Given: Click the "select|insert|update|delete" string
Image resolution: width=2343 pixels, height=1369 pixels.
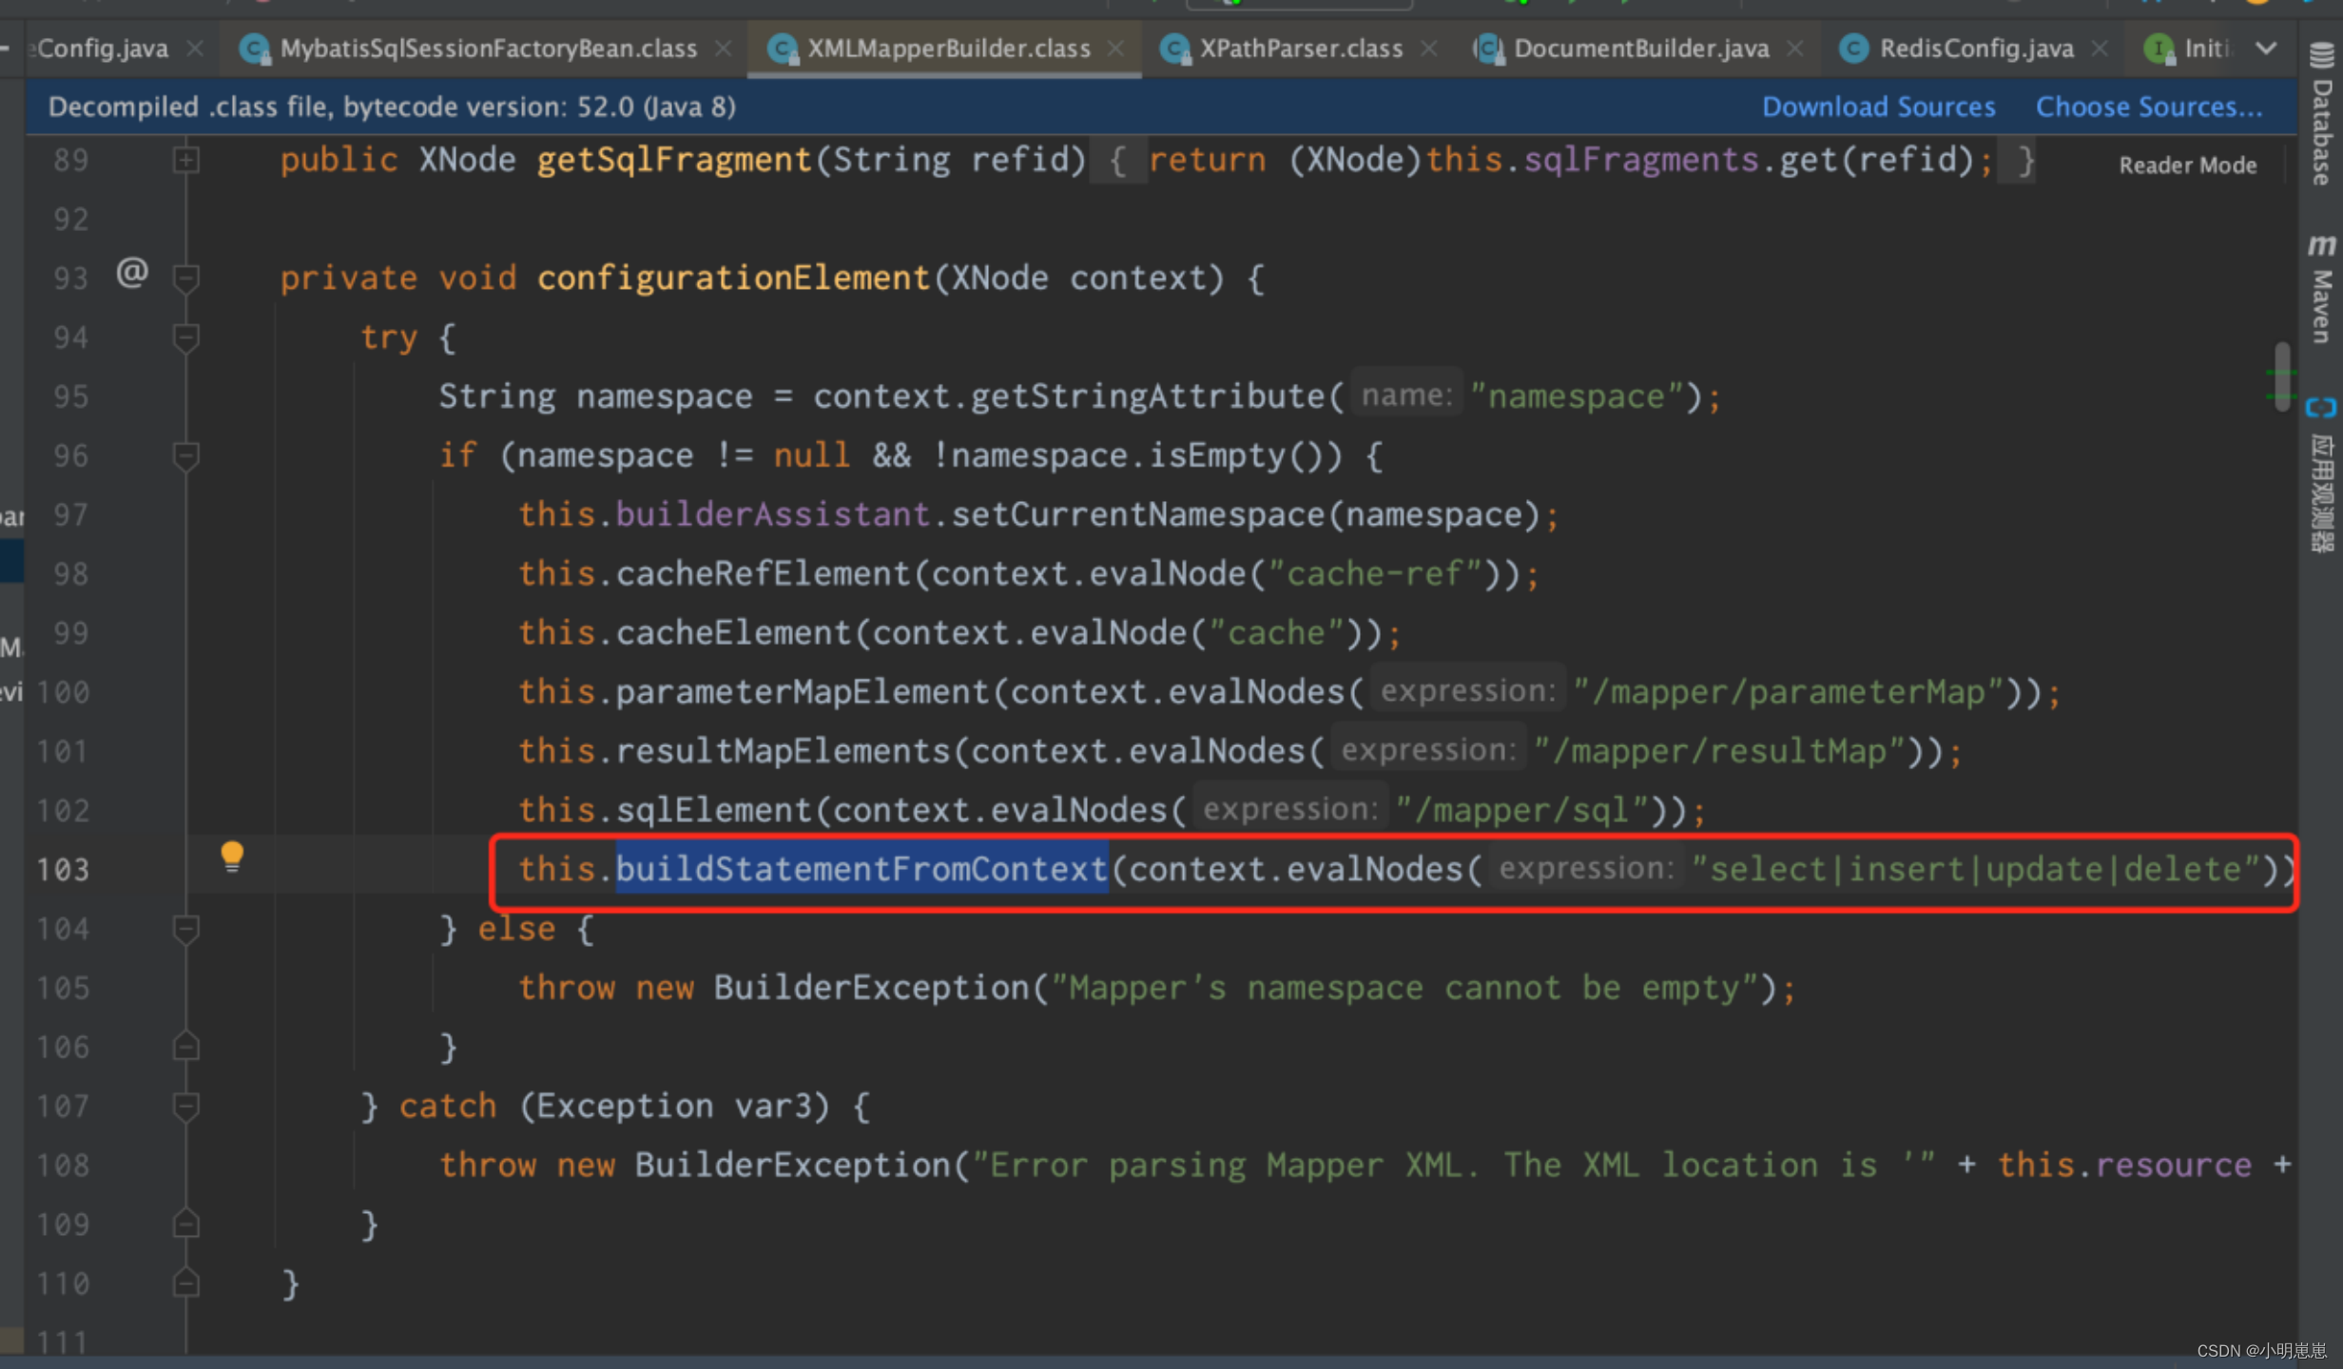Looking at the screenshot, I should pos(1976,869).
